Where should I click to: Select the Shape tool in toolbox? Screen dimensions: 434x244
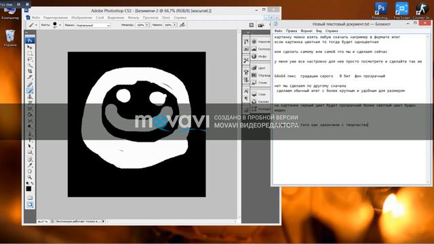30,152
